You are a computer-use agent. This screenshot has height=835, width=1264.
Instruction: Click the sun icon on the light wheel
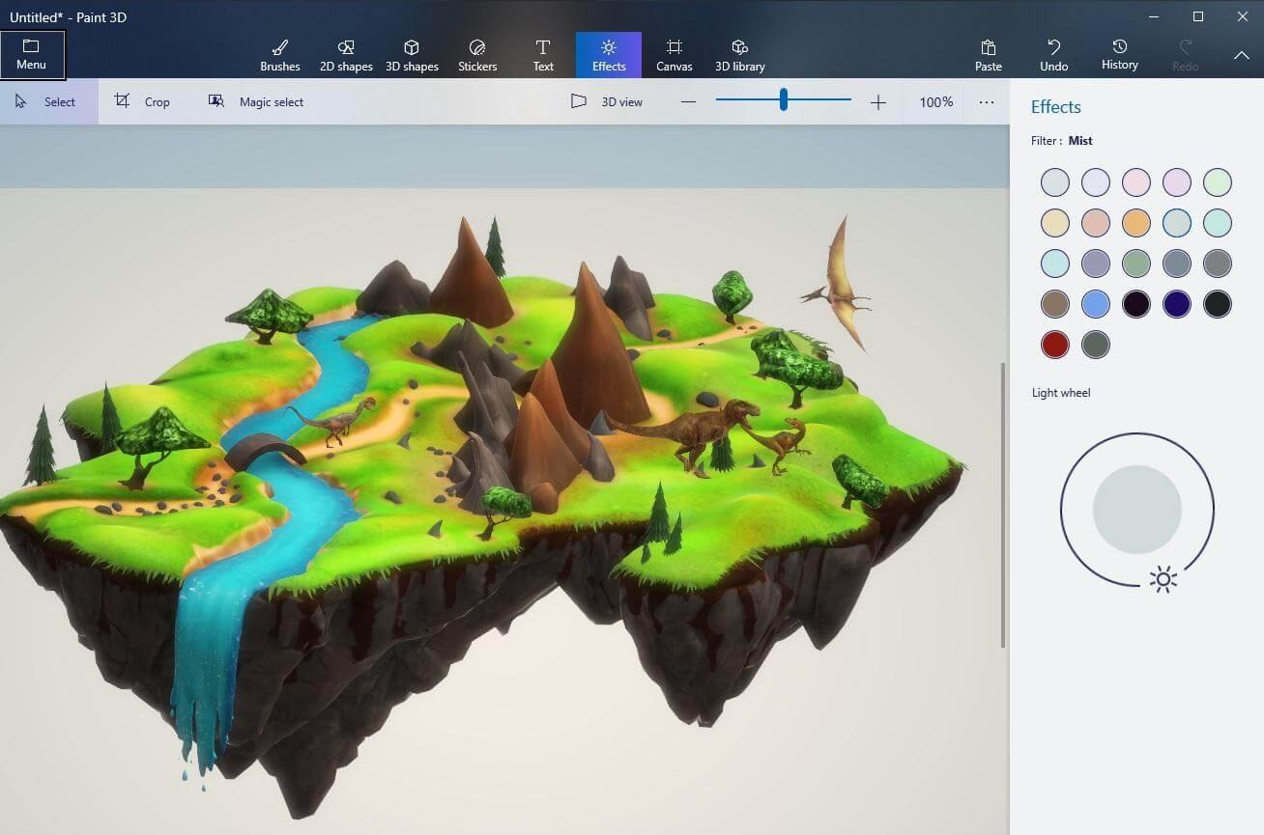[x=1163, y=579]
